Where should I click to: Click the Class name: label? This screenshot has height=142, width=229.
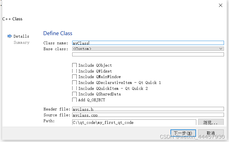(56, 43)
